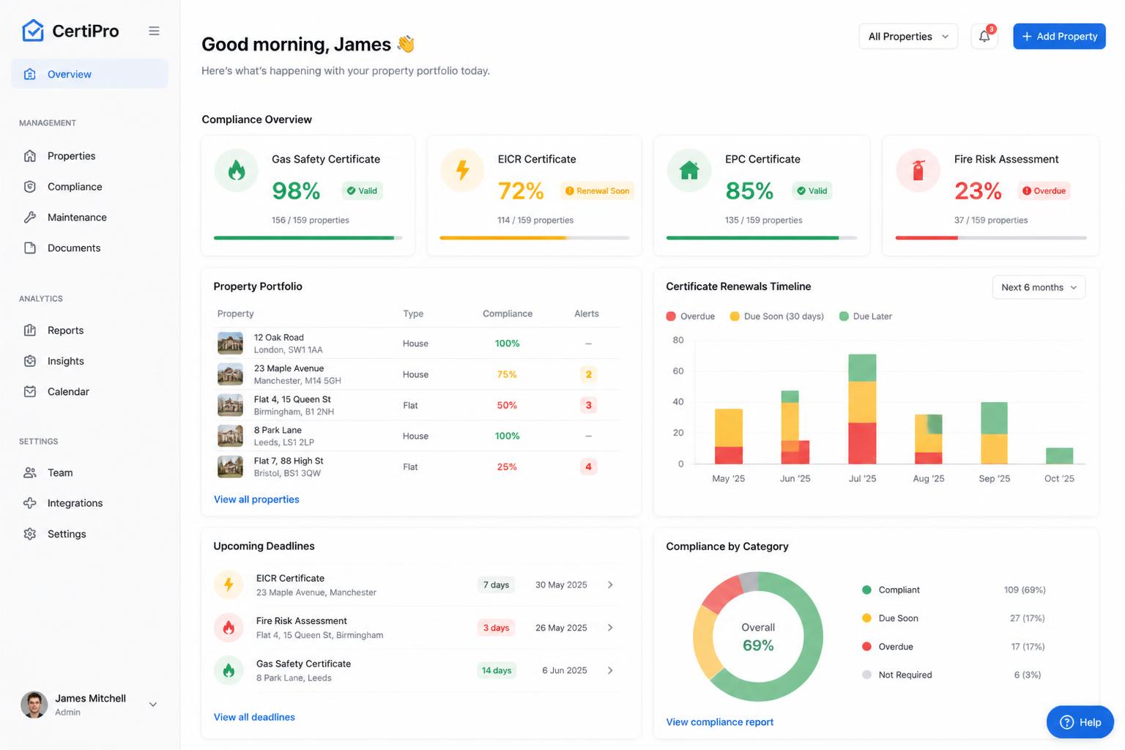Toggle Not Required legend item

tap(896, 675)
